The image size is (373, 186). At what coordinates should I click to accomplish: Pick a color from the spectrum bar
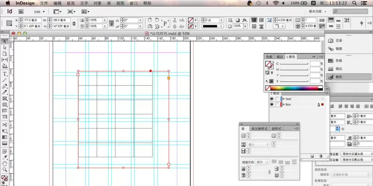pos(294,88)
